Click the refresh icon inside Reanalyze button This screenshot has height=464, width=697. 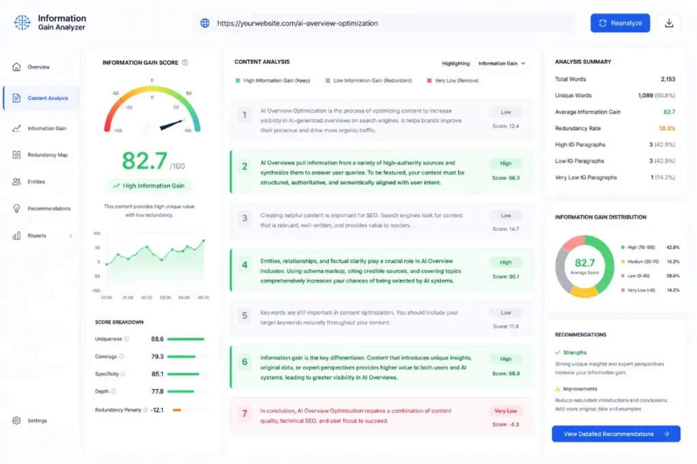[603, 23]
